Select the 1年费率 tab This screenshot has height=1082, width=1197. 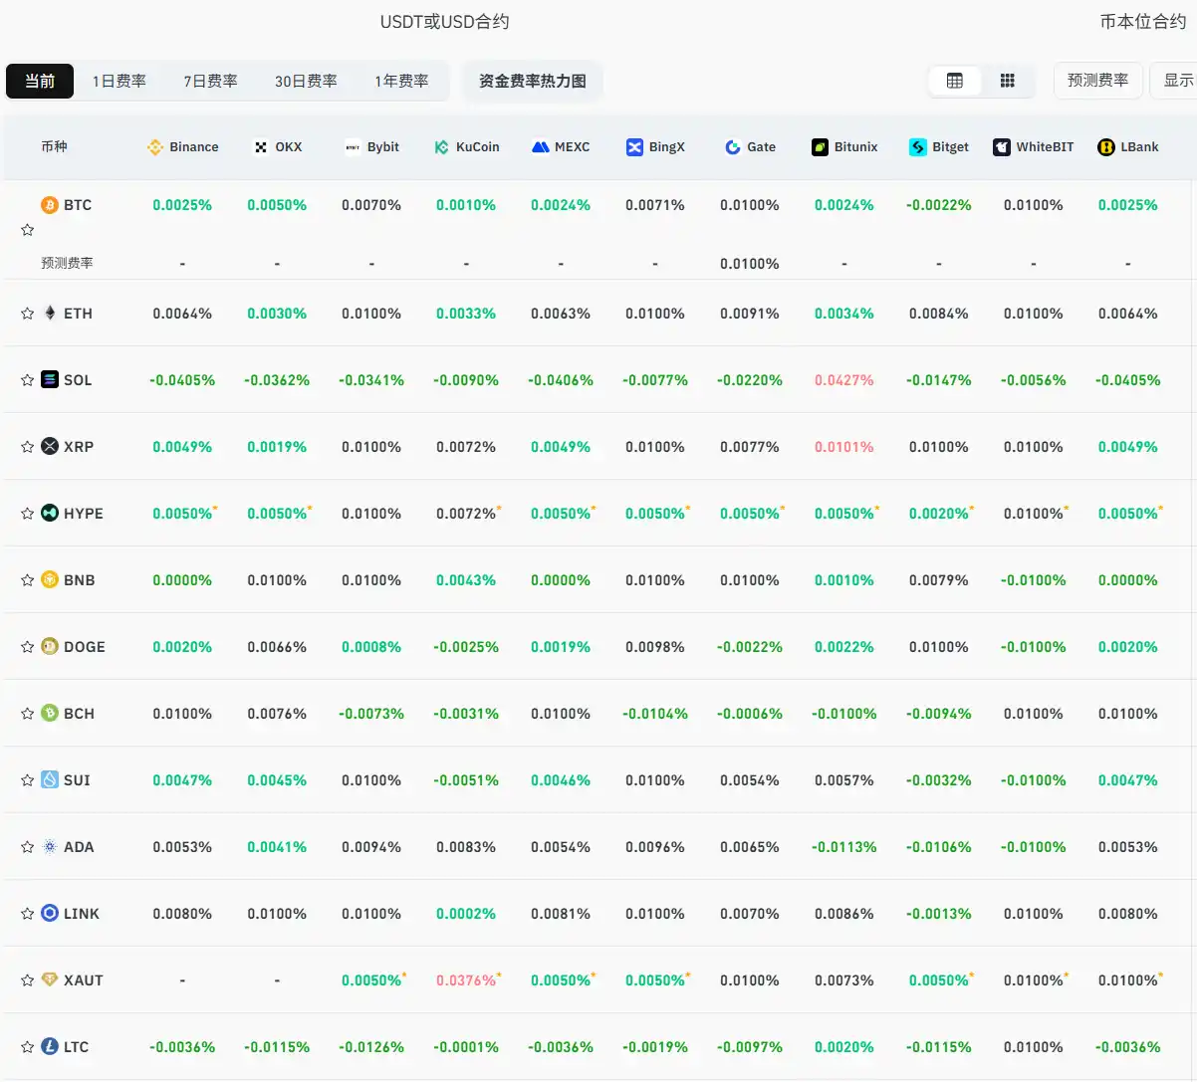[x=401, y=81]
